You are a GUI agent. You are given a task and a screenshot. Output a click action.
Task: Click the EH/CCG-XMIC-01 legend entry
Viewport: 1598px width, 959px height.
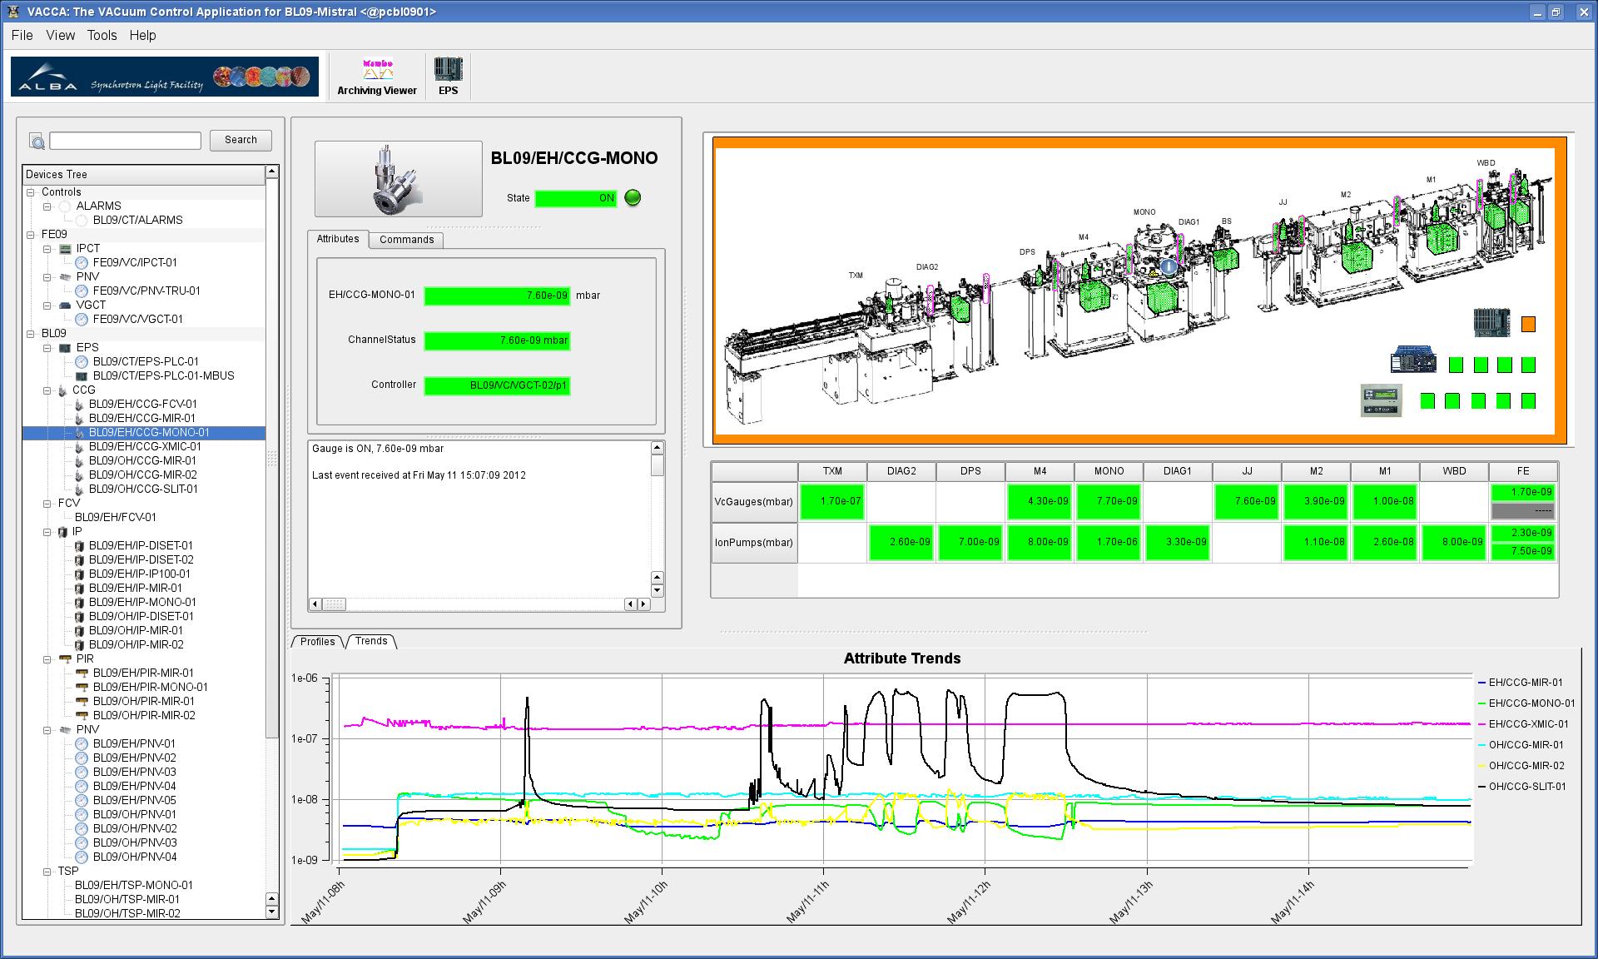coord(1528,724)
